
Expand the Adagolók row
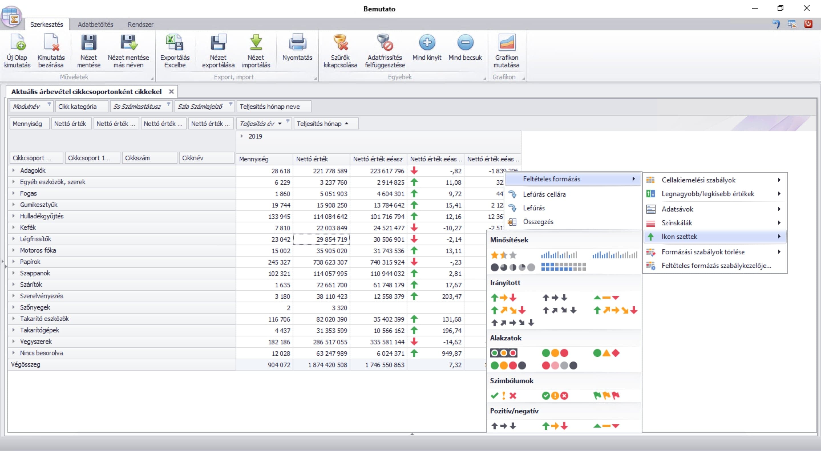coord(13,170)
